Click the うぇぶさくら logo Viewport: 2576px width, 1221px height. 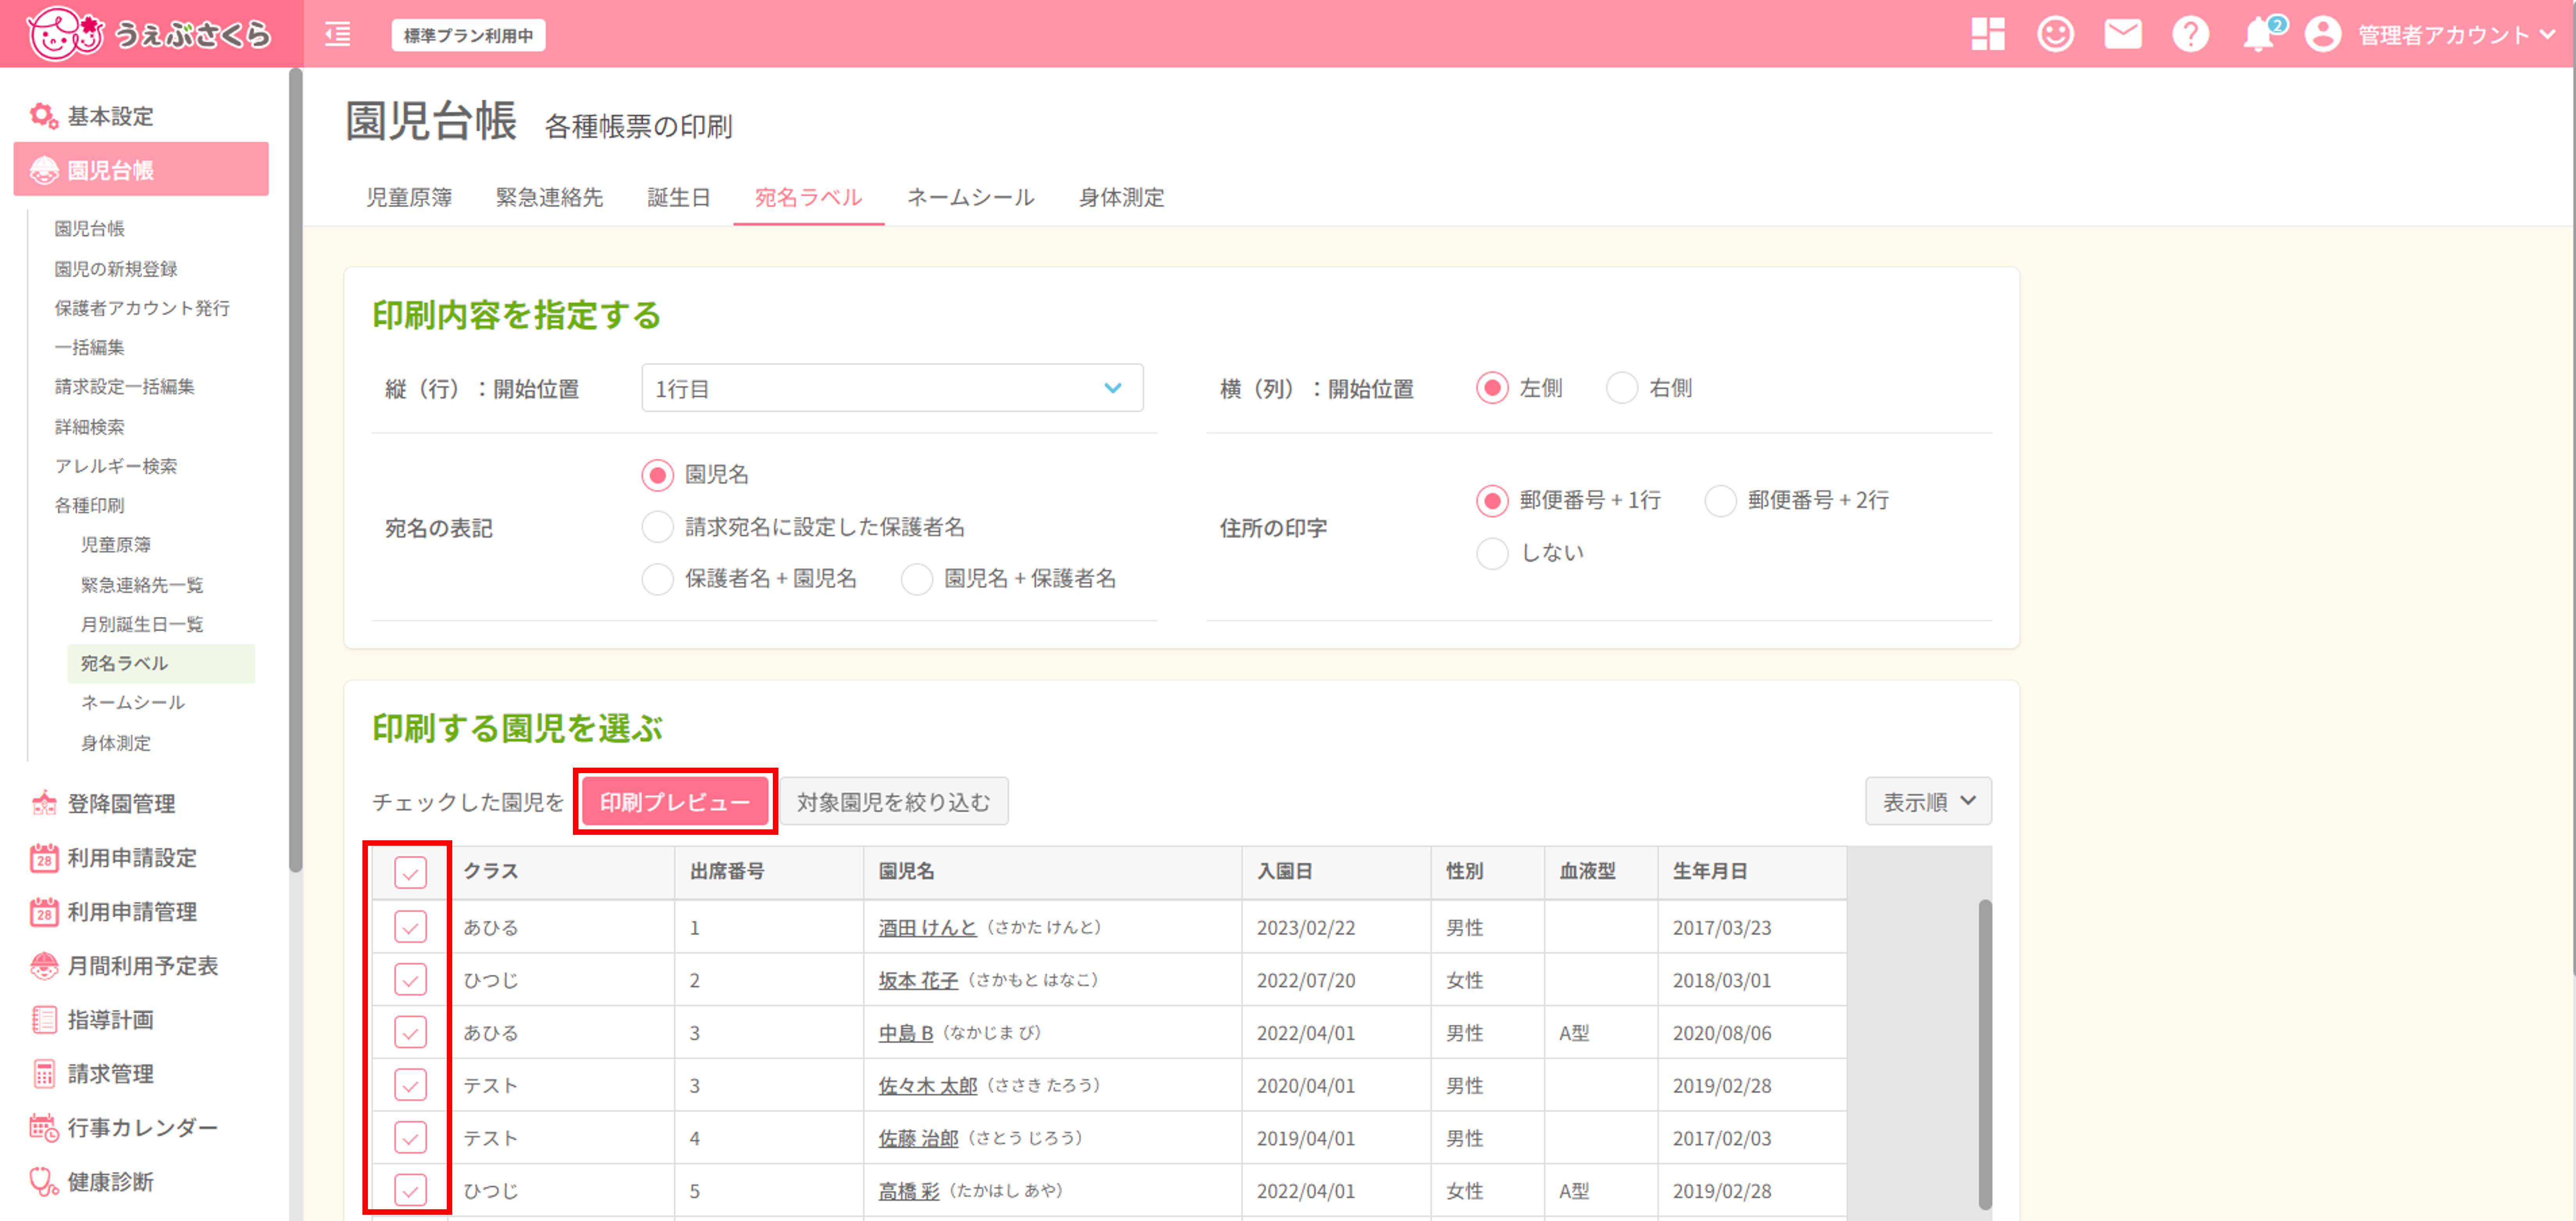[149, 34]
